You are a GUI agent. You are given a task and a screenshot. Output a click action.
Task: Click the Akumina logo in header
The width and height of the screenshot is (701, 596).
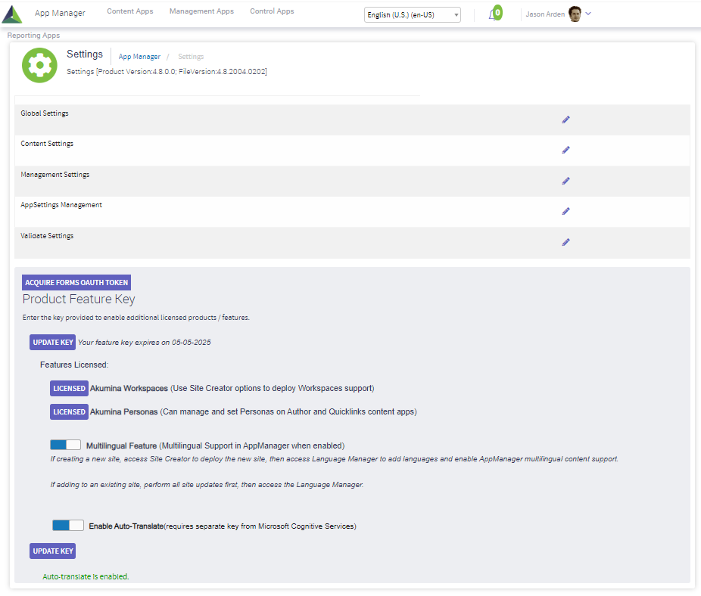[x=13, y=14]
